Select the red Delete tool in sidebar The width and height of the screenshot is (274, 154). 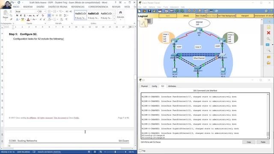pos(268,33)
